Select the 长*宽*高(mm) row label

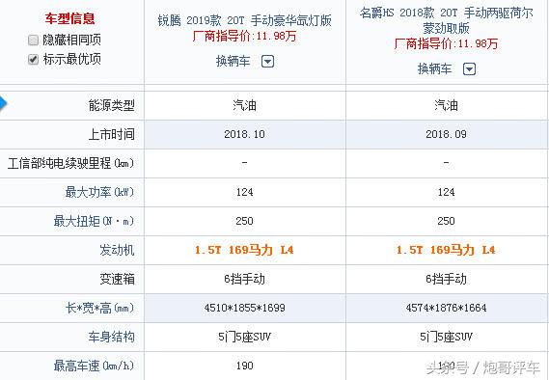pos(99,308)
